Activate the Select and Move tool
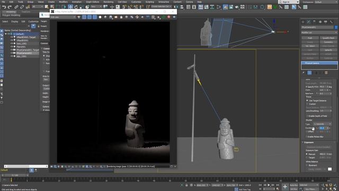 pos(70,7)
